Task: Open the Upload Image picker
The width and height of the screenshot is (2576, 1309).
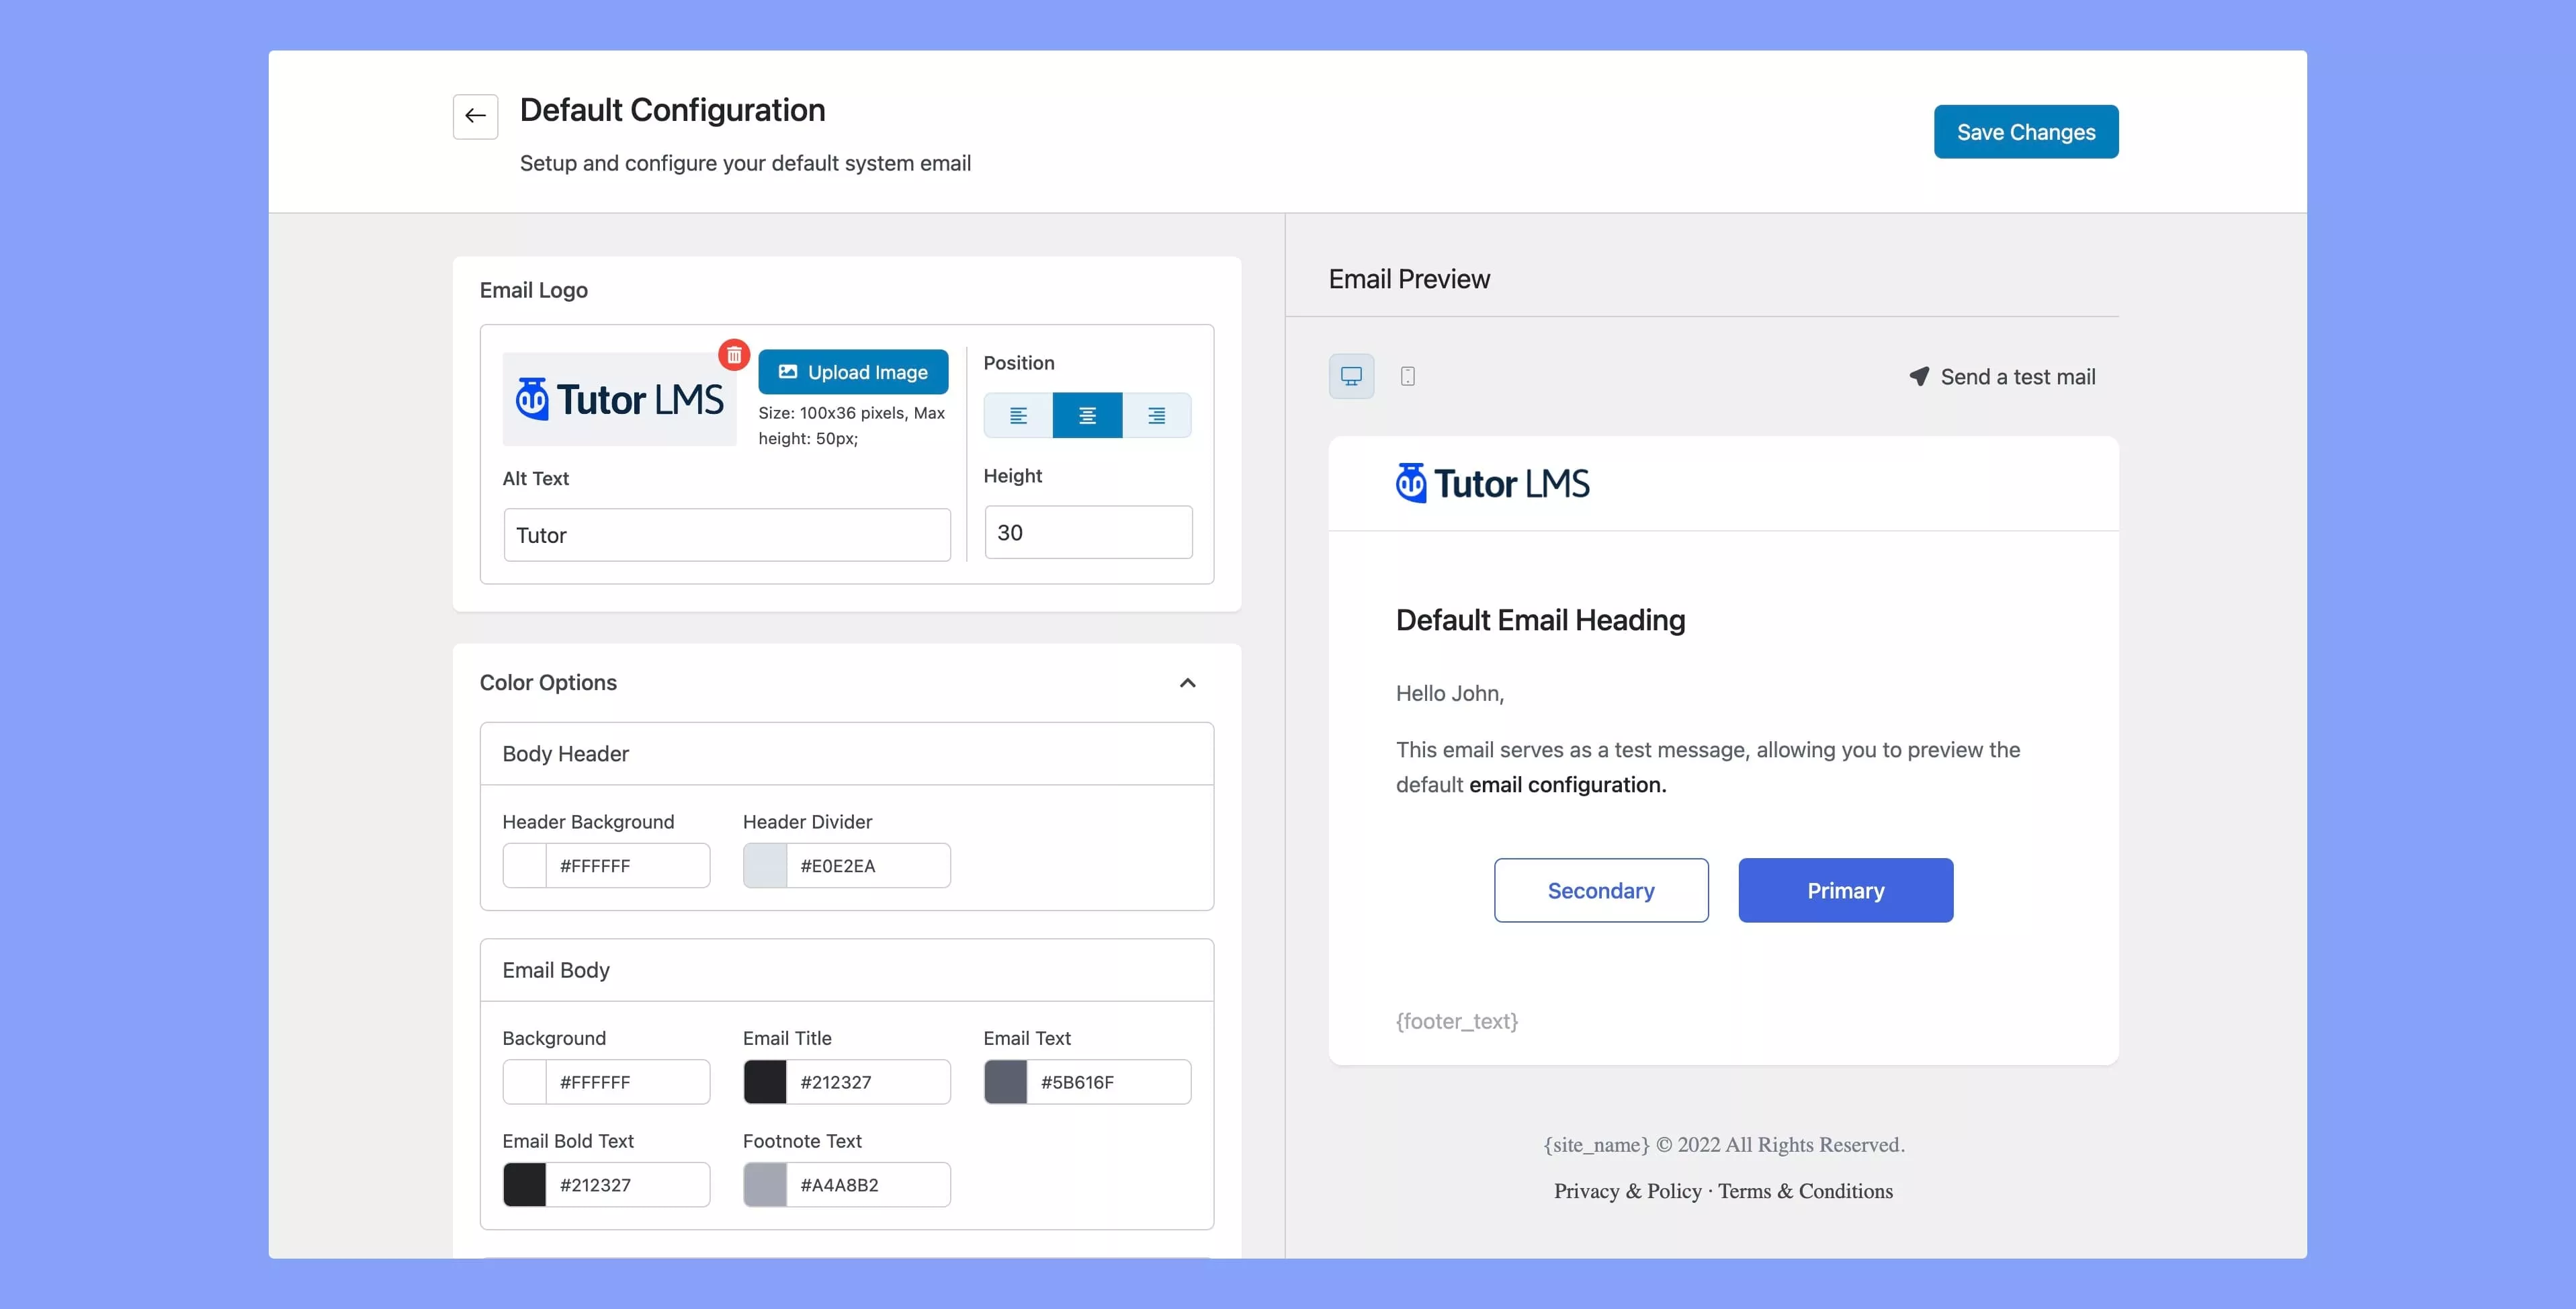Action: [x=853, y=371]
